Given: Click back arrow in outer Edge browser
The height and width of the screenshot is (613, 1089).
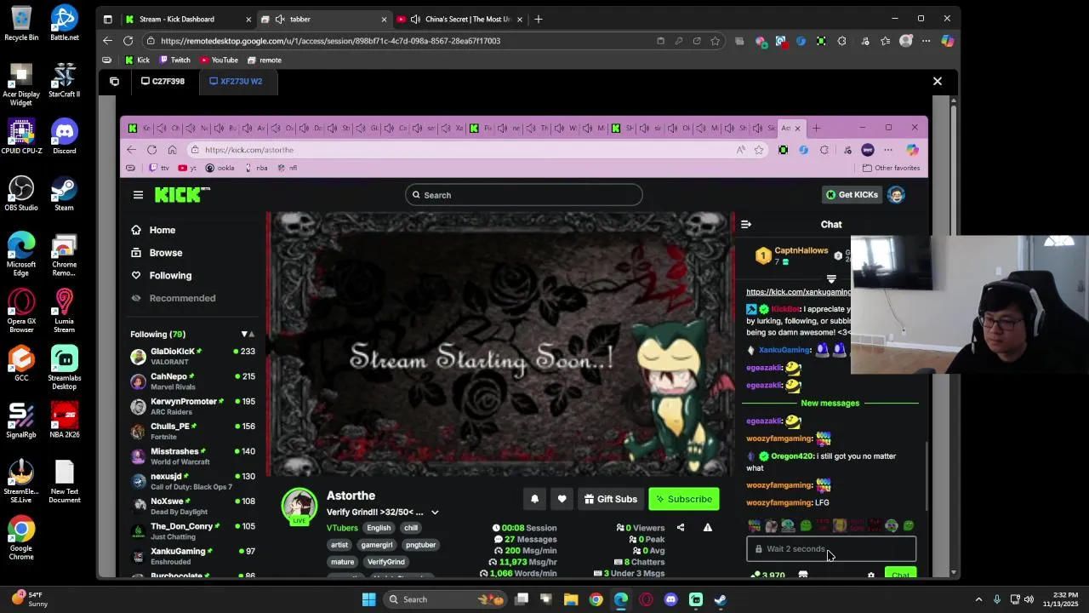Looking at the screenshot, I should pos(107,41).
